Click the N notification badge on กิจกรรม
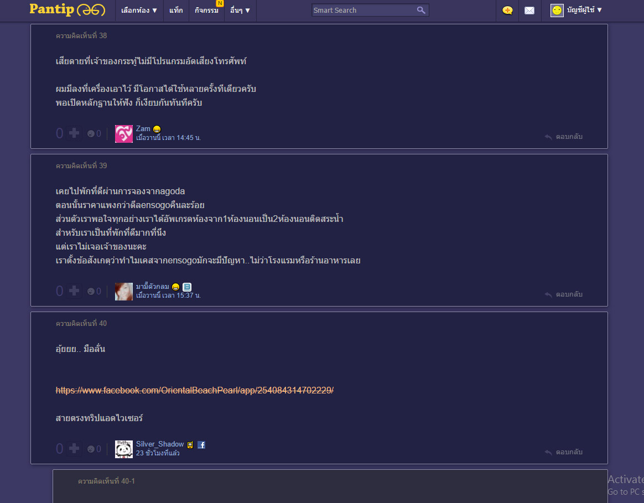Screen dimensions: 644x503 pyautogui.click(x=220, y=3)
